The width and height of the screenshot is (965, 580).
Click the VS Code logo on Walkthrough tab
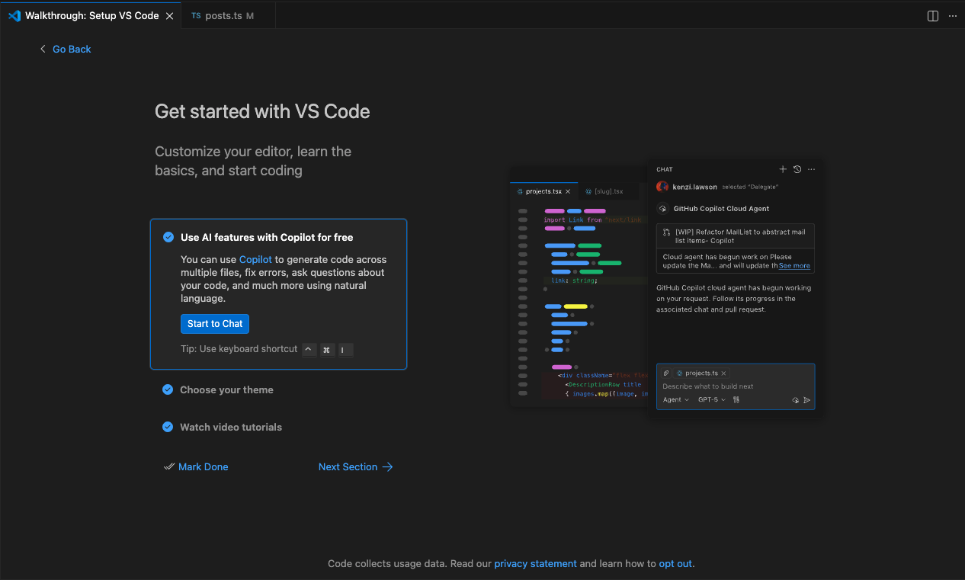(x=14, y=16)
